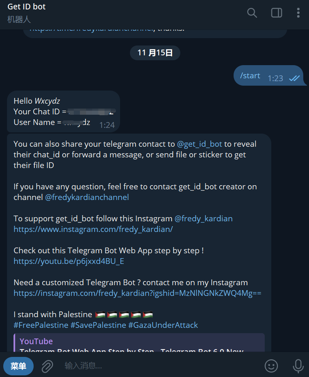The height and width of the screenshot is (377, 309).
Task: Click the #FreePalestine hashtag
Action: (x=41, y=325)
